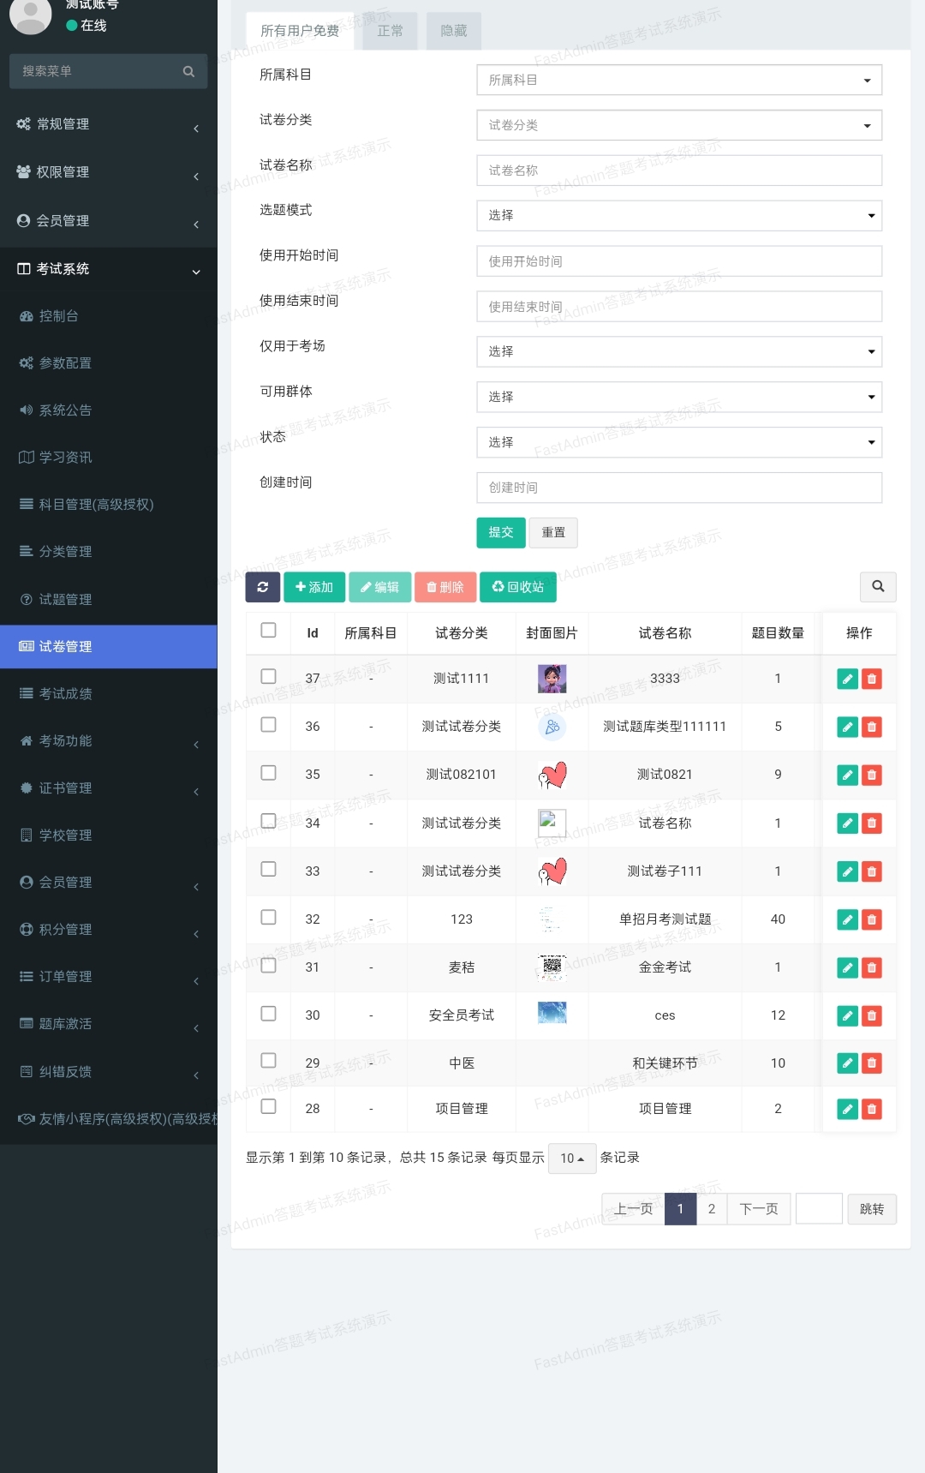The image size is (925, 1473).
Task: Focus the 试卷名称 input field
Action: click(679, 171)
